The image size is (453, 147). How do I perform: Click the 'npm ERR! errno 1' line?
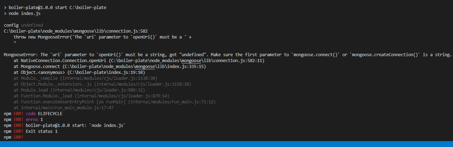pos(23,120)
